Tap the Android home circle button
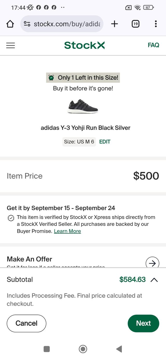Screen dimensions: 166x359 pyautogui.click(x=83, y=349)
